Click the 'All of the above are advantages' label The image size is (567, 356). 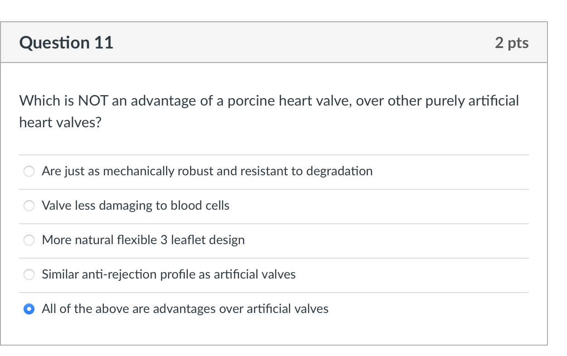coord(185,309)
